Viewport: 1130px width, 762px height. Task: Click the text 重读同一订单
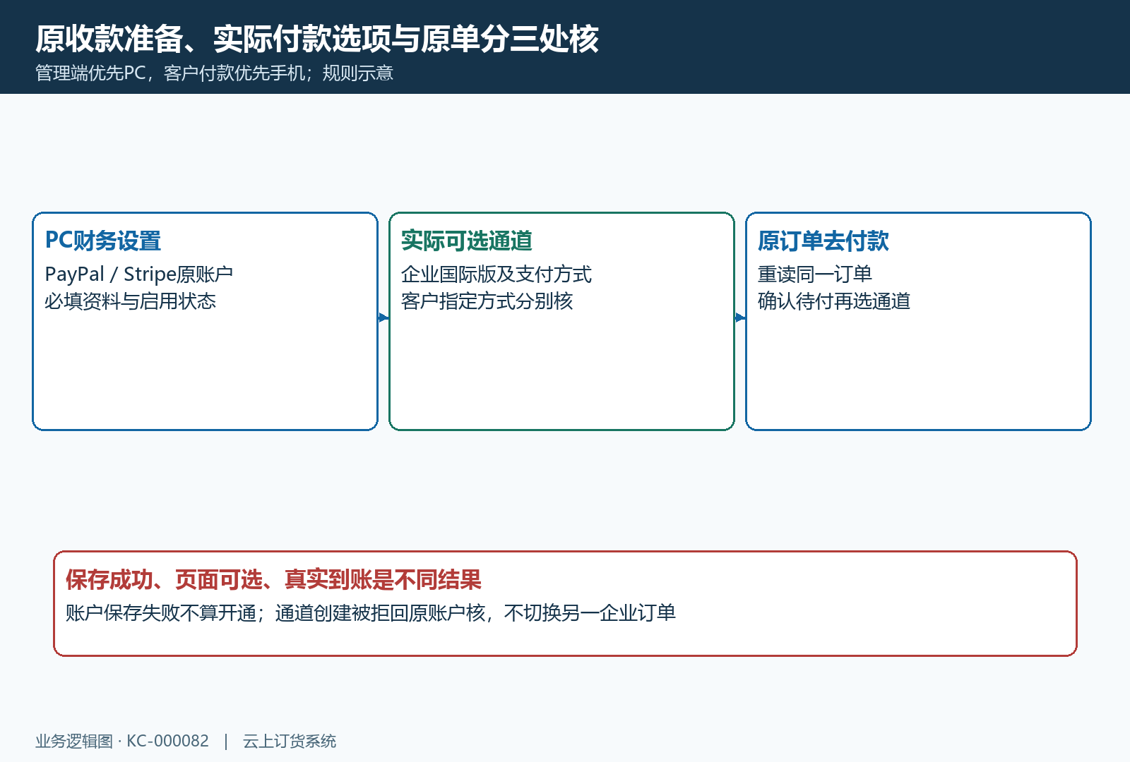815,274
